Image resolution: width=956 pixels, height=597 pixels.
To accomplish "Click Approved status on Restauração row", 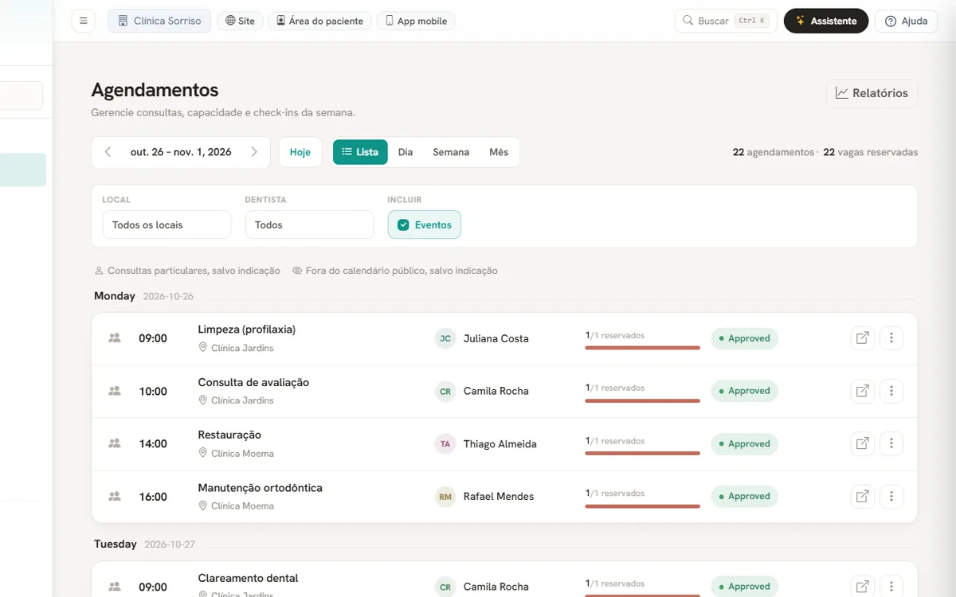I will pyautogui.click(x=744, y=443).
